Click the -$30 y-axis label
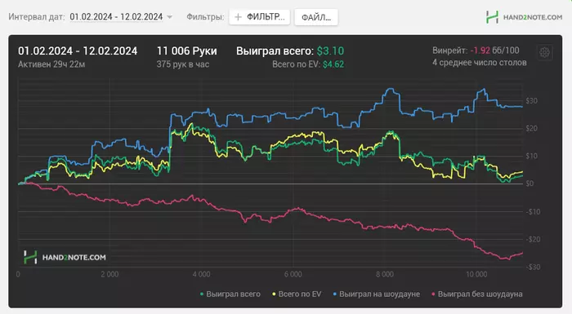 click(533, 267)
